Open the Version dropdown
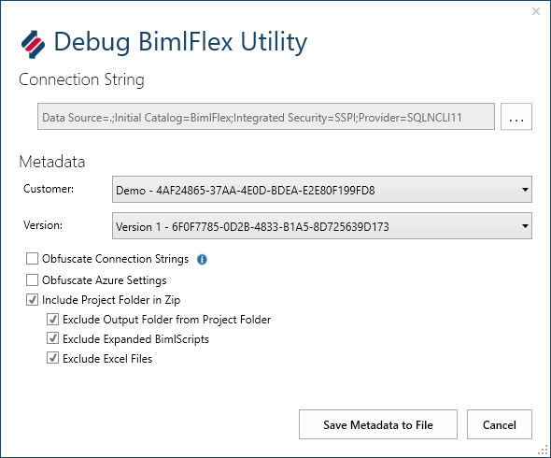 click(x=322, y=226)
